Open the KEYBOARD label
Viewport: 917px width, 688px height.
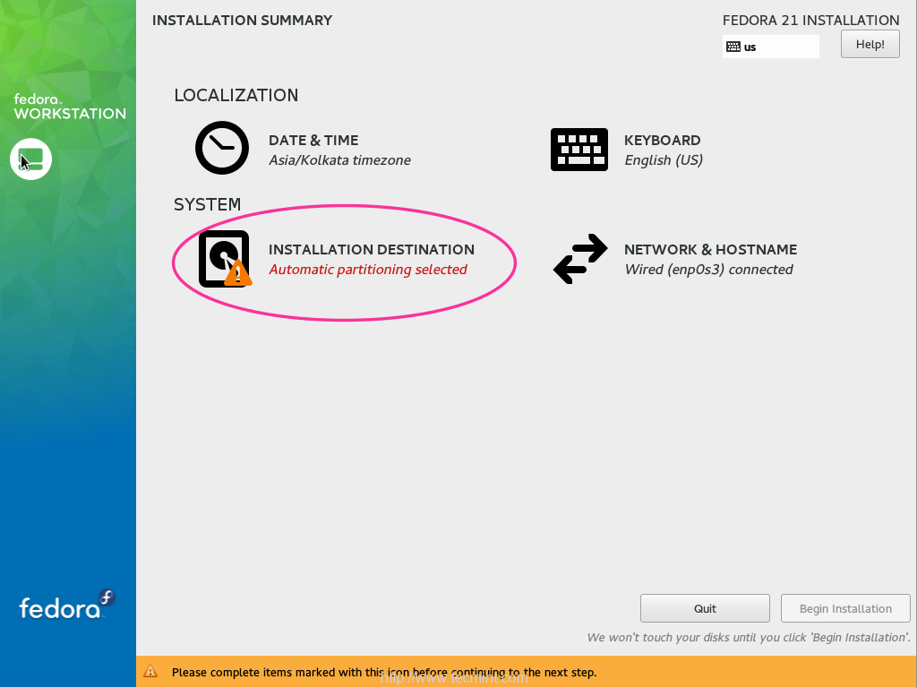[x=662, y=141]
